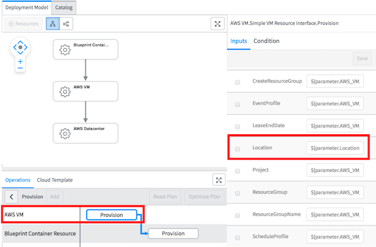Open the Inputs tab
The image size is (376, 247).
238,41
